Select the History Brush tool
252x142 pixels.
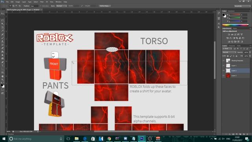[2, 45]
